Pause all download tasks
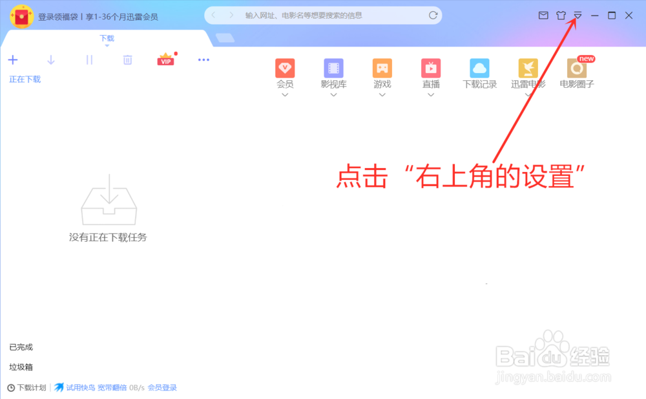646x399 pixels. tap(89, 59)
